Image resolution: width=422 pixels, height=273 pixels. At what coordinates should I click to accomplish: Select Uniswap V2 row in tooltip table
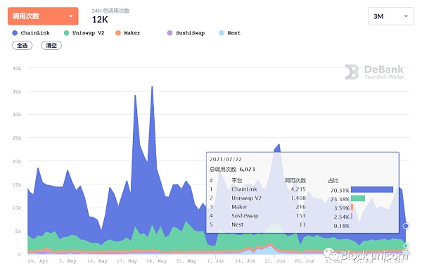pyautogui.click(x=302, y=198)
